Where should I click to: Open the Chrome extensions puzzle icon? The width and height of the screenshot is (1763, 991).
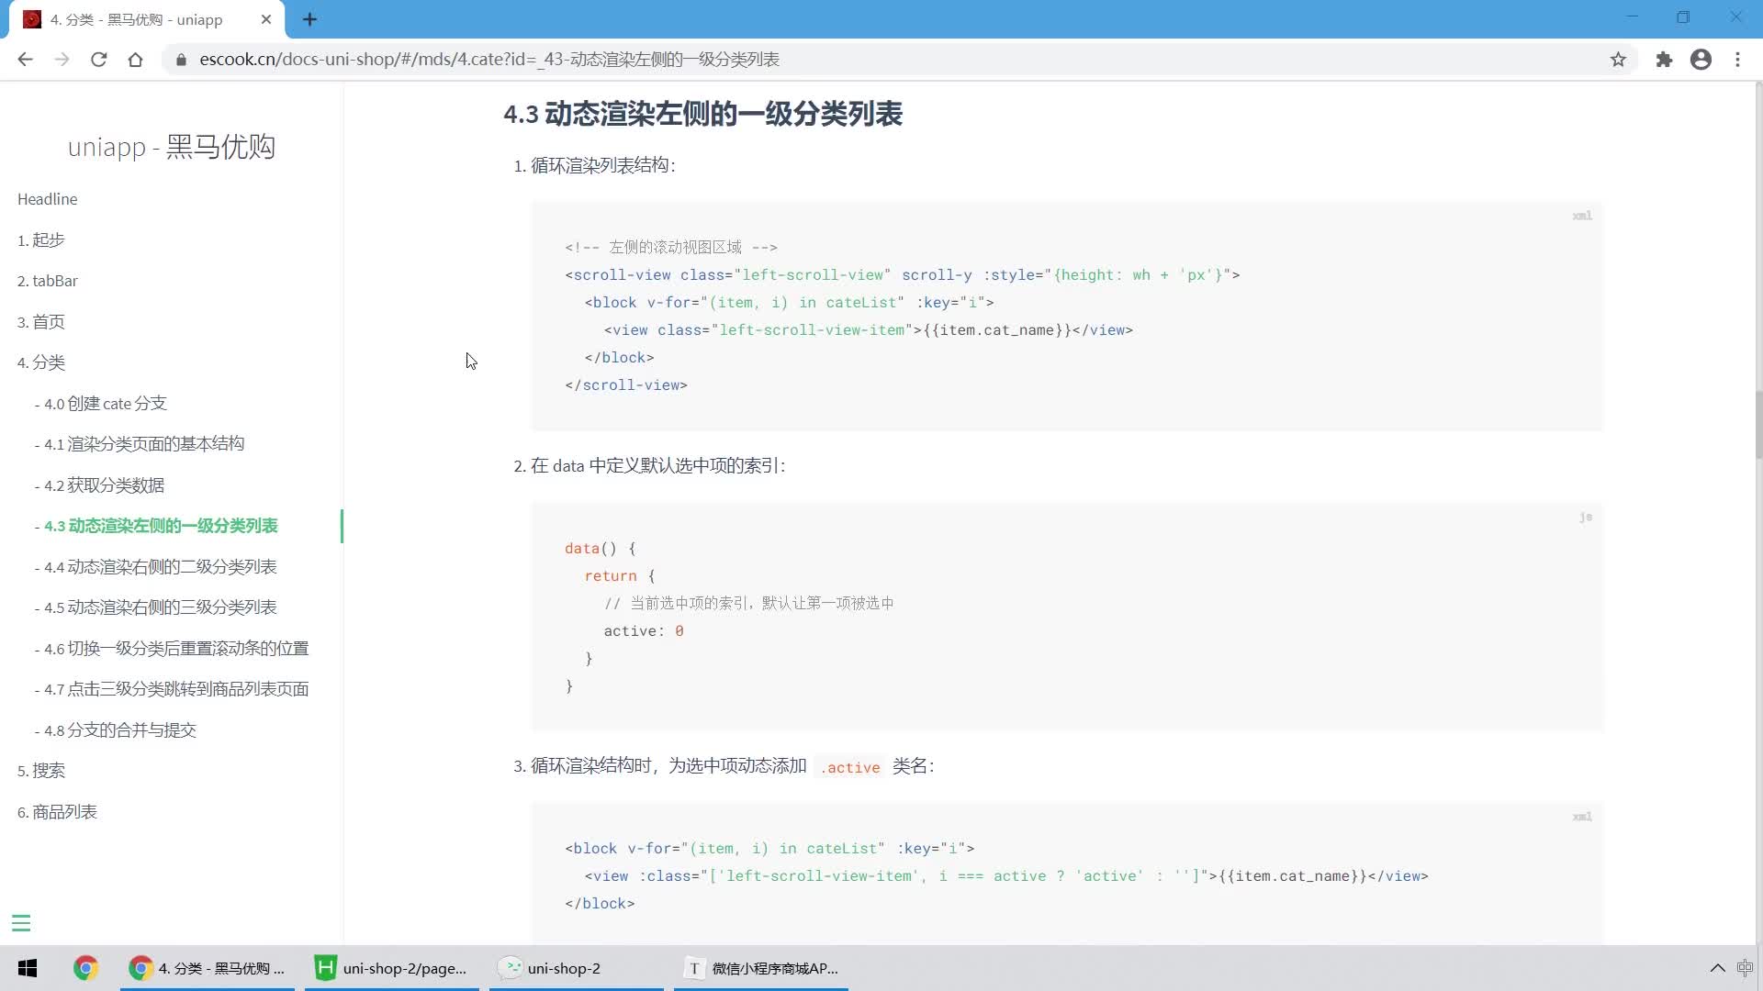click(x=1664, y=60)
